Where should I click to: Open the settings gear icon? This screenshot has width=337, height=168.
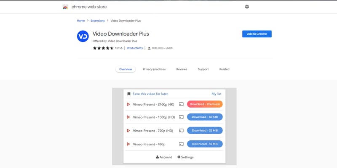247,7
